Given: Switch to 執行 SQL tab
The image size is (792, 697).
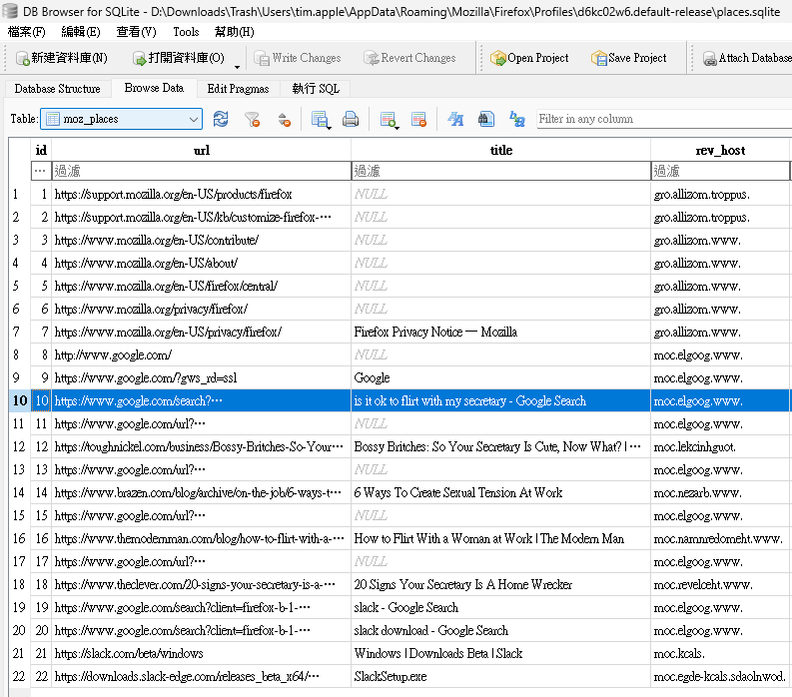Looking at the screenshot, I should tap(316, 89).
